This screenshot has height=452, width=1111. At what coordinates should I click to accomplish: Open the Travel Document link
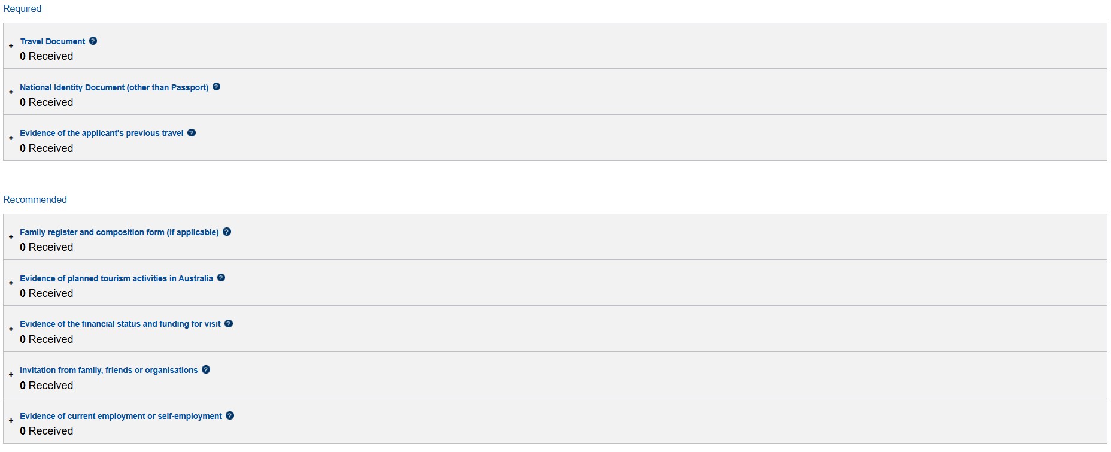click(53, 41)
